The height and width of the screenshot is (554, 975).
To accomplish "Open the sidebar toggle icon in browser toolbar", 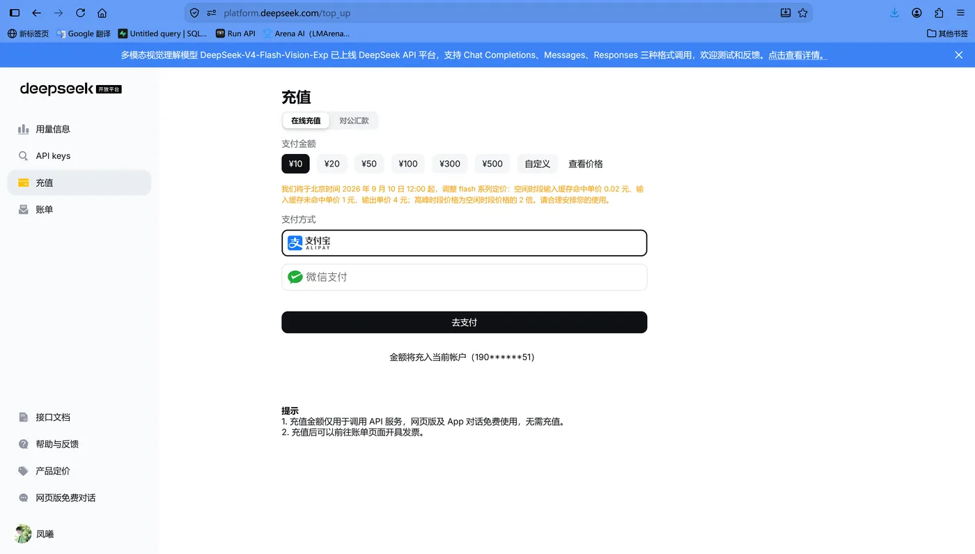I will pos(15,13).
